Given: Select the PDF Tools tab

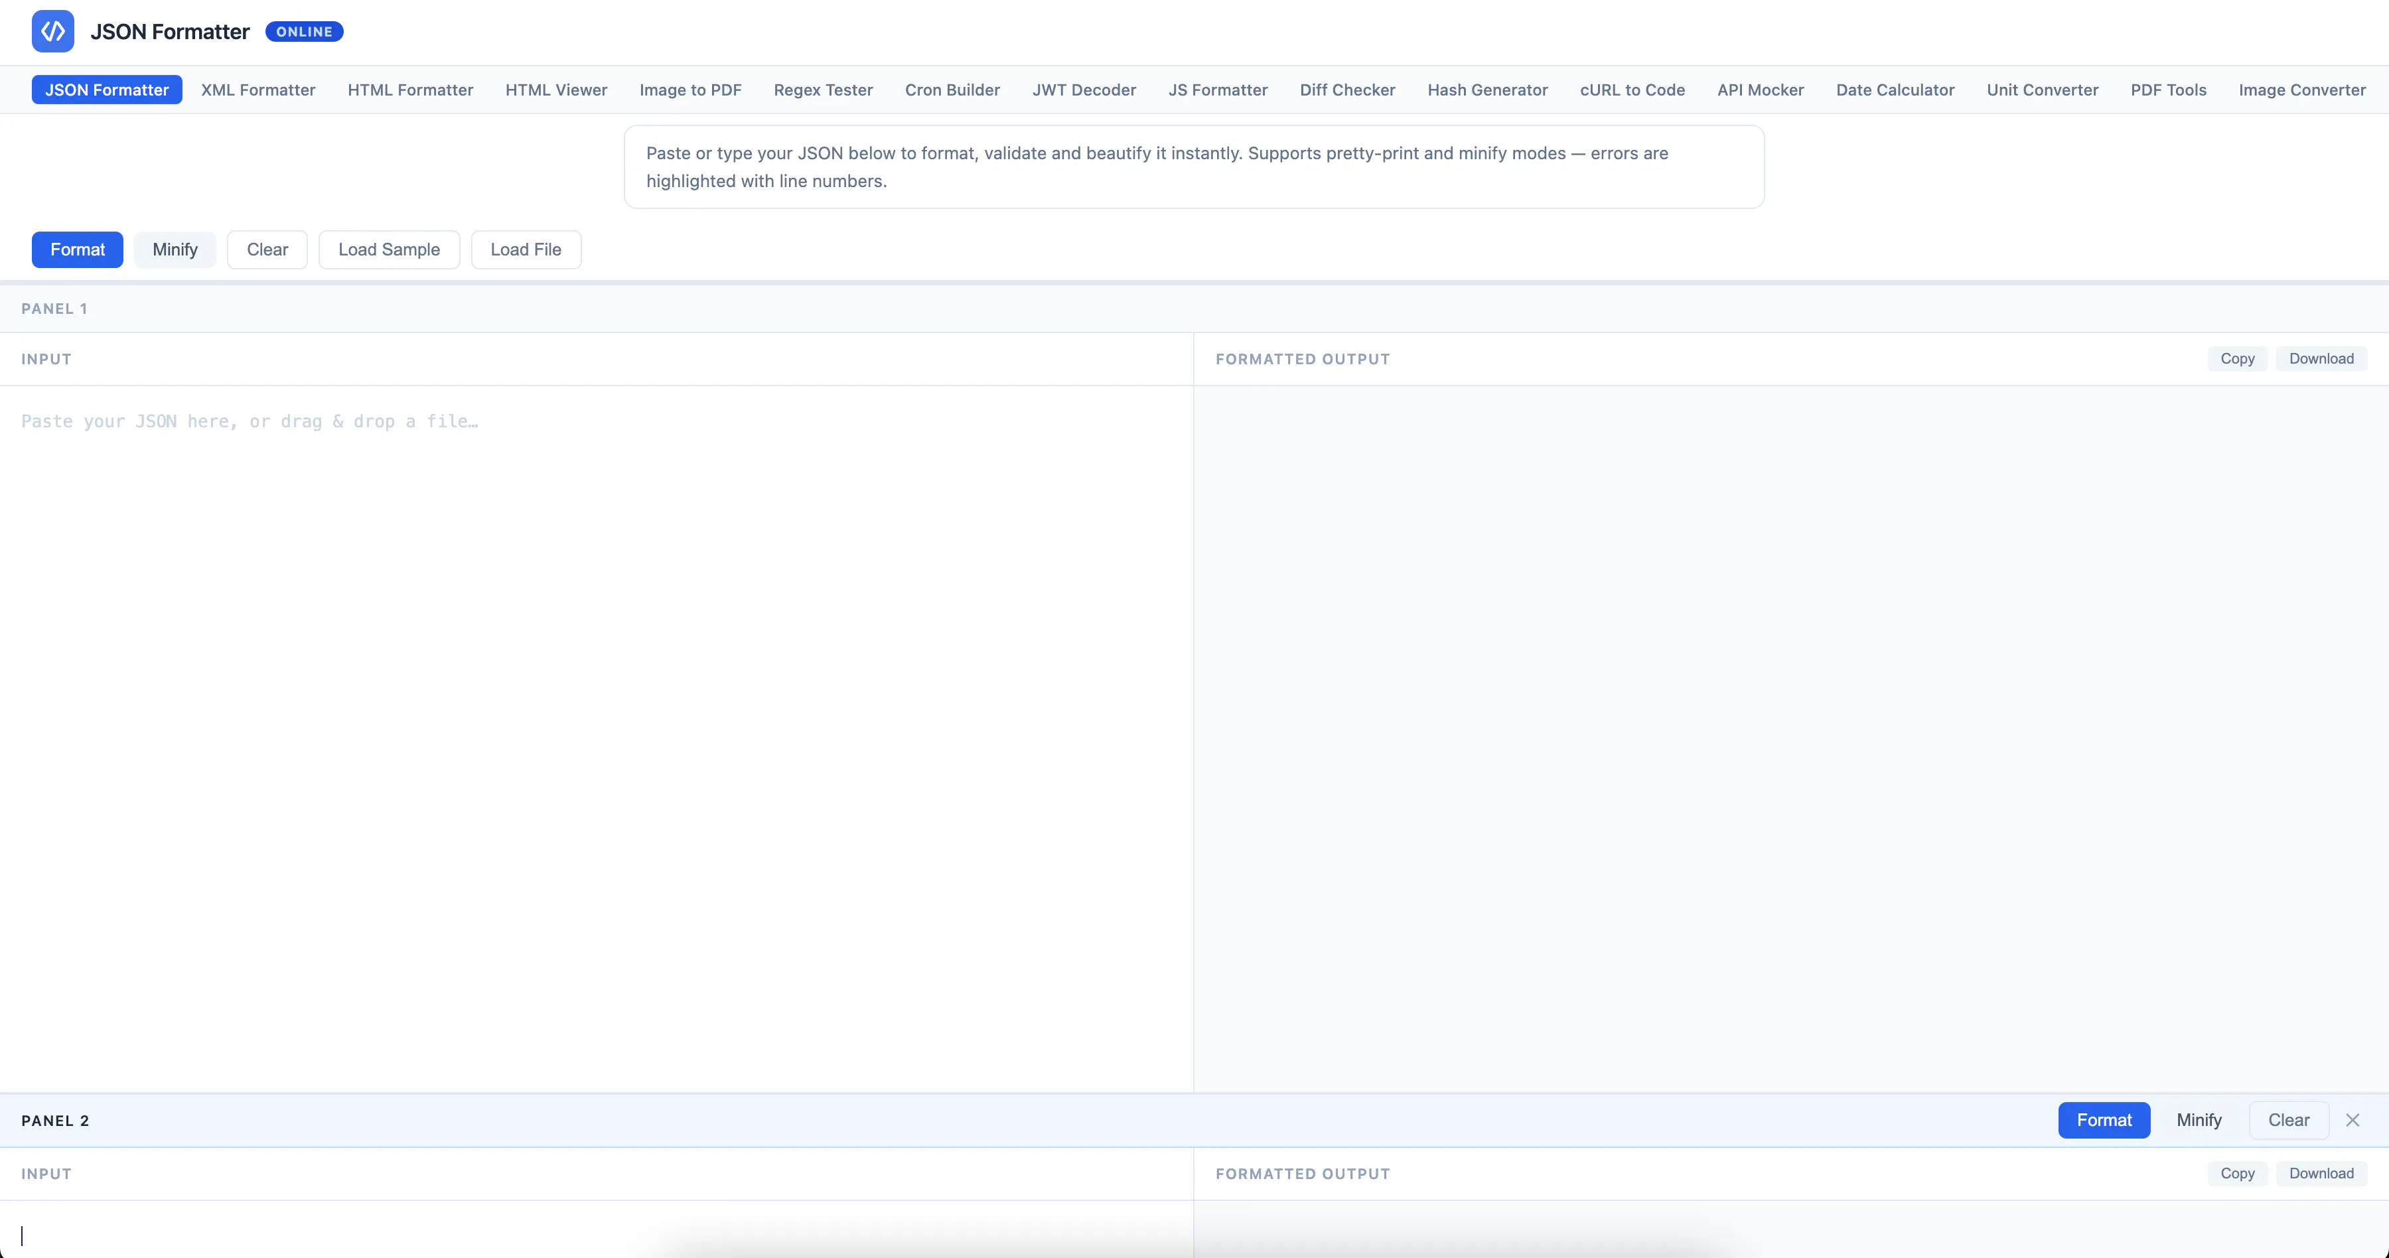Looking at the screenshot, I should point(2168,90).
